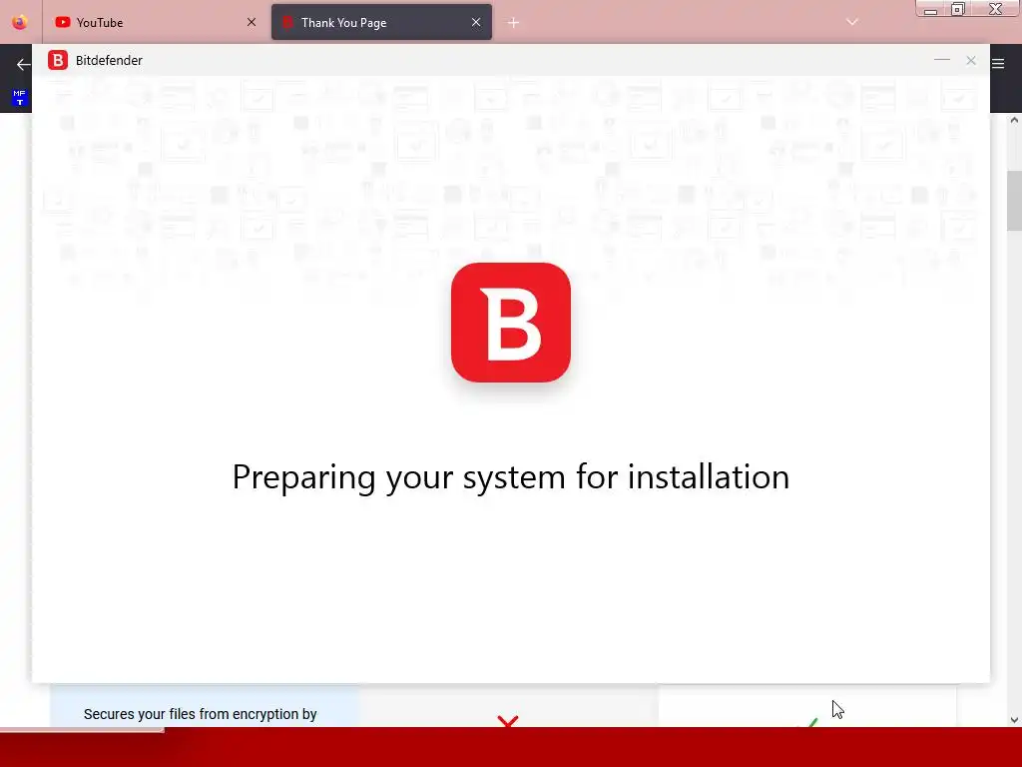Close the browser window
This screenshot has width=1022, height=767.
(x=995, y=9)
